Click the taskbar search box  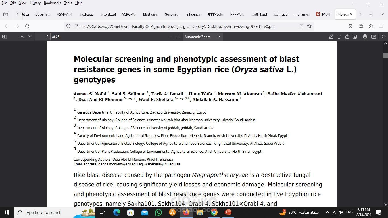pos(55,212)
